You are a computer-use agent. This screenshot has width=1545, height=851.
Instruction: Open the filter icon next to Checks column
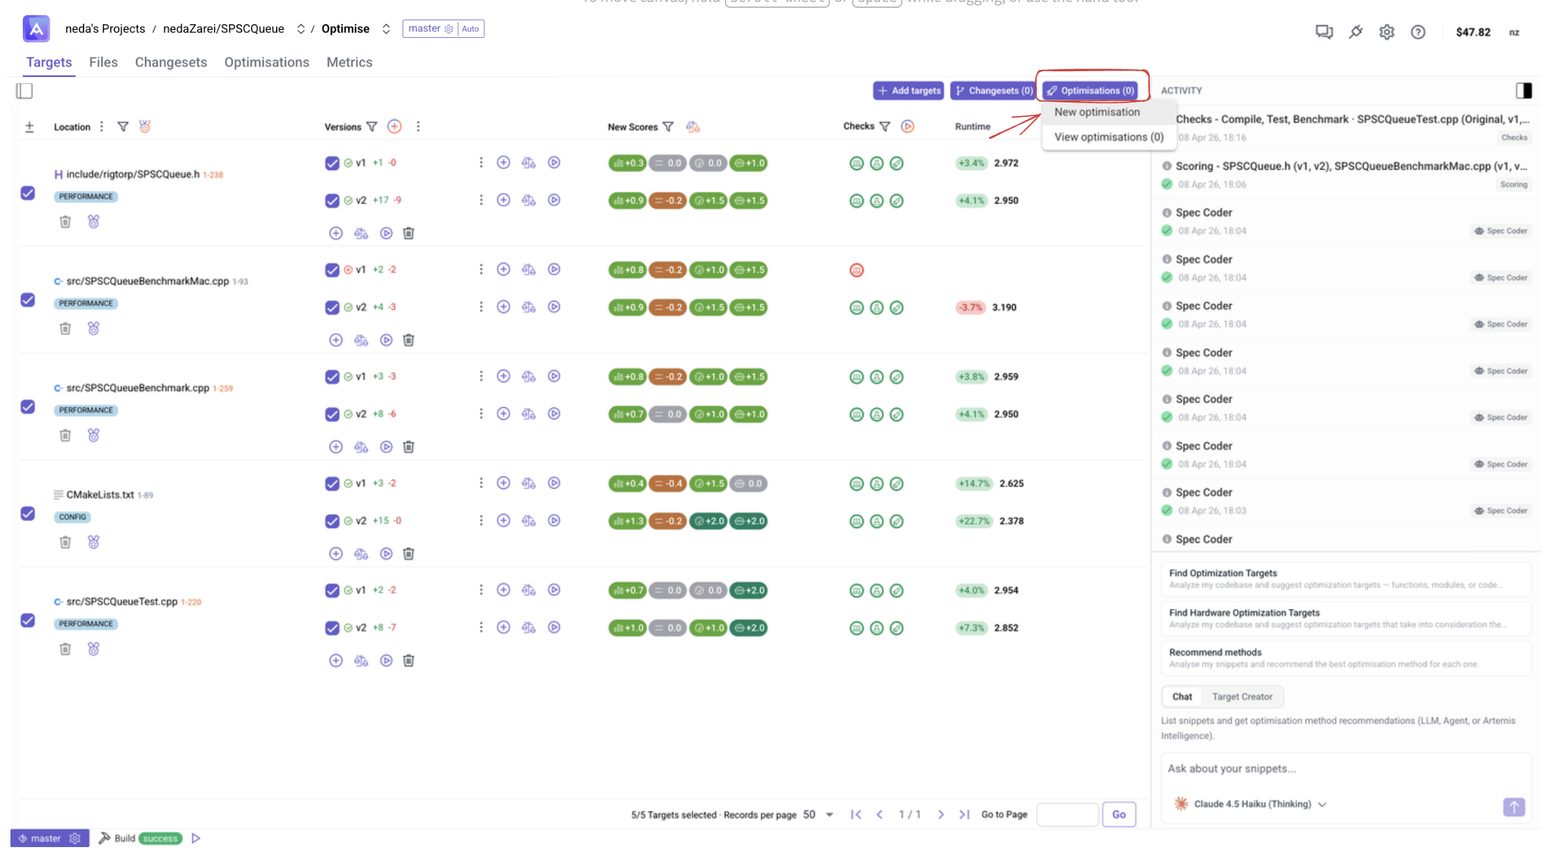point(885,126)
